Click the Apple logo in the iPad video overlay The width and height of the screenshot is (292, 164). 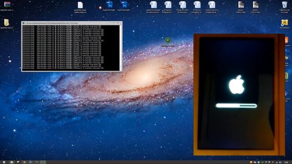236,85
